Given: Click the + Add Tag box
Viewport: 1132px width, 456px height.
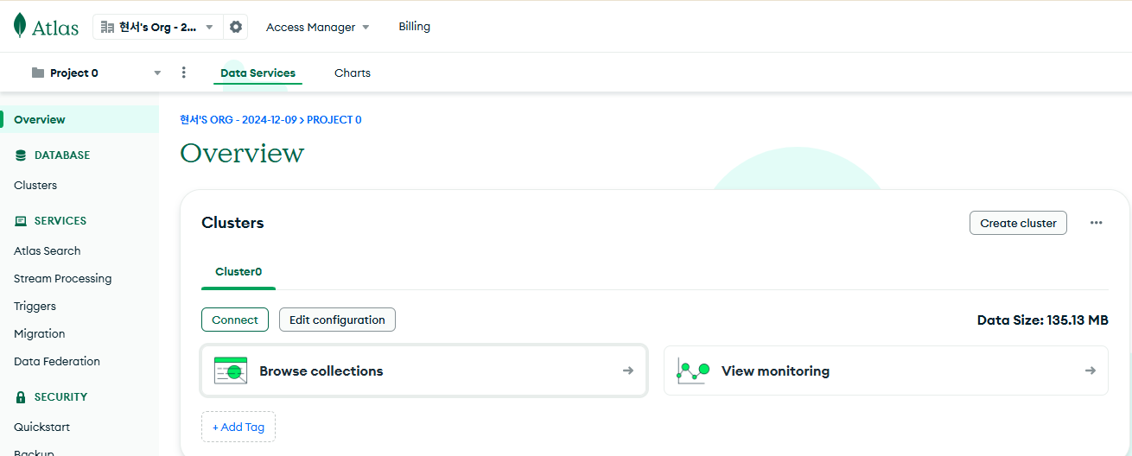Looking at the screenshot, I should click(x=238, y=427).
